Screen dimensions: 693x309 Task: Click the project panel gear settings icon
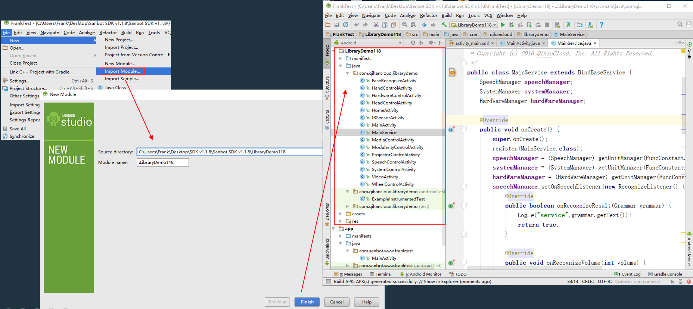coord(431,43)
